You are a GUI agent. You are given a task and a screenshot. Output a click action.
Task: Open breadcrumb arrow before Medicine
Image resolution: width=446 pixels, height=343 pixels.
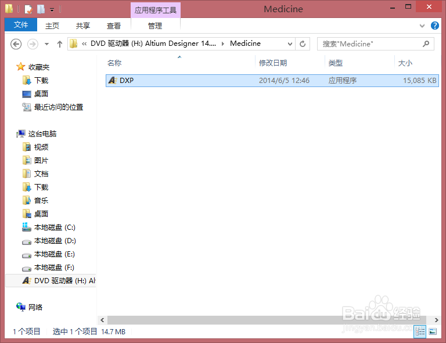pos(223,44)
